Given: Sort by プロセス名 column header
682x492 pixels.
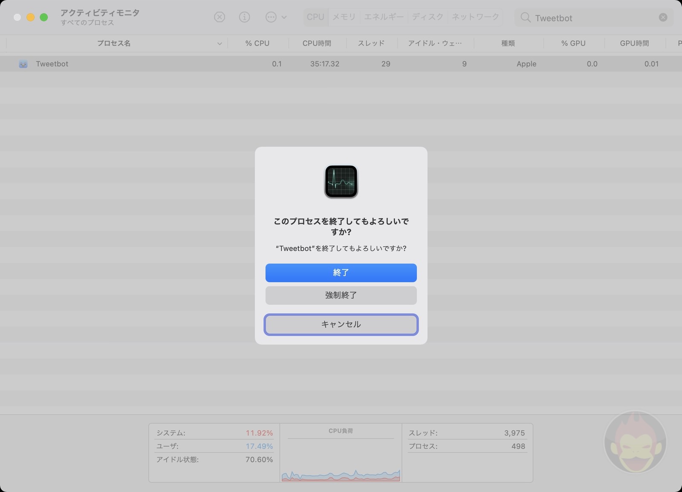Looking at the screenshot, I should (x=114, y=43).
